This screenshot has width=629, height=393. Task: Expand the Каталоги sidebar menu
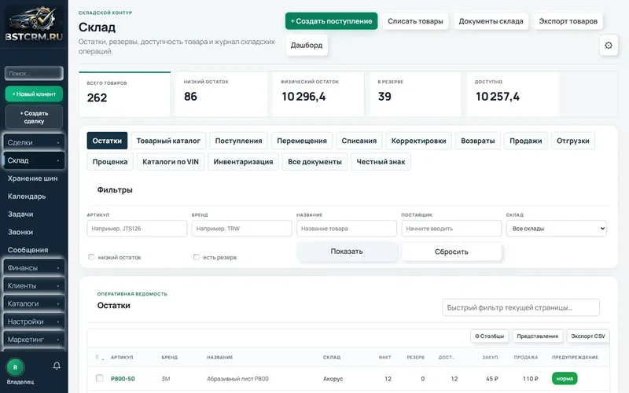point(34,303)
